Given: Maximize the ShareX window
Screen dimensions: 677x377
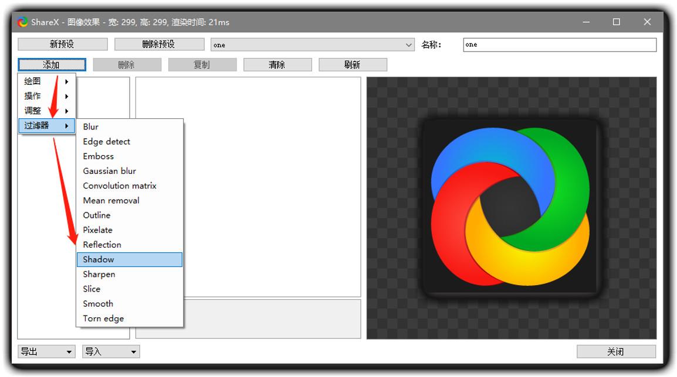Looking at the screenshot, I should click(616, 22).
